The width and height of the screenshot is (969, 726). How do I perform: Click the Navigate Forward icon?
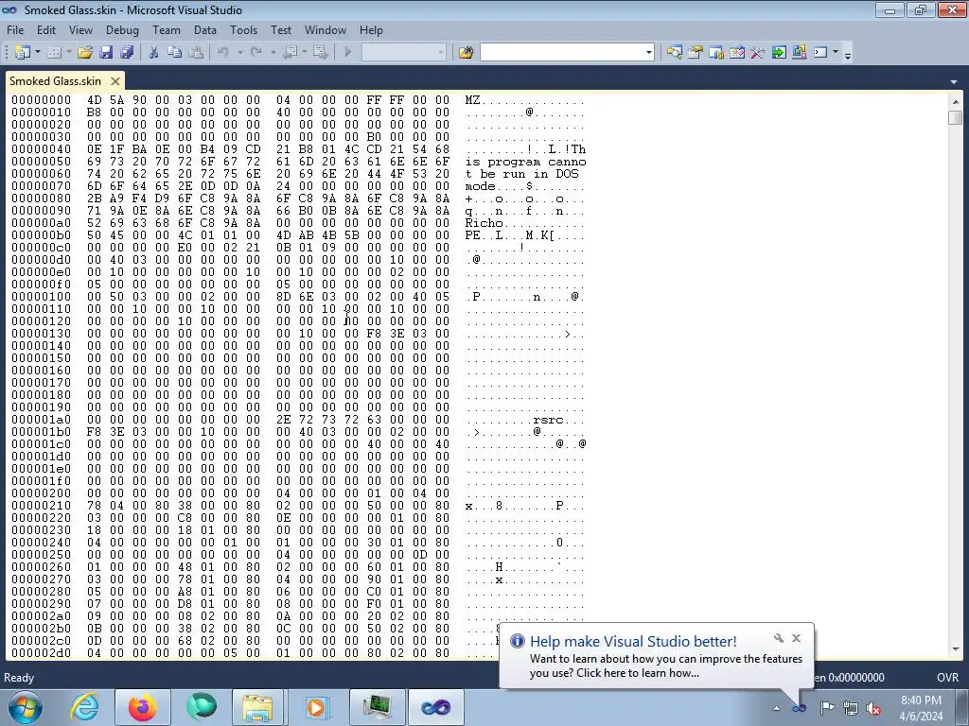[321, 53]
